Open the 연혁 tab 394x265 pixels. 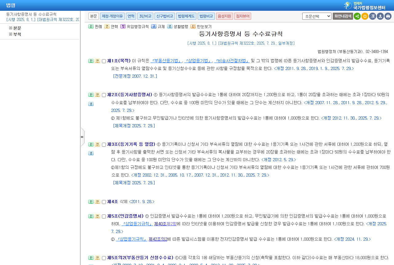pos(131,16)
